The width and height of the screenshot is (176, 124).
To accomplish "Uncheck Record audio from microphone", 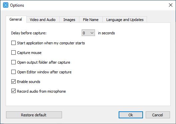I will [13, 91].
